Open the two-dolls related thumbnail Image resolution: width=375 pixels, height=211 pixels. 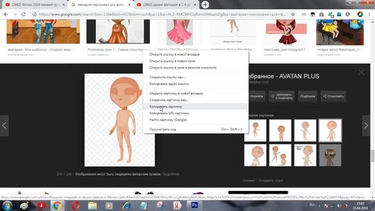click(280, 155)
